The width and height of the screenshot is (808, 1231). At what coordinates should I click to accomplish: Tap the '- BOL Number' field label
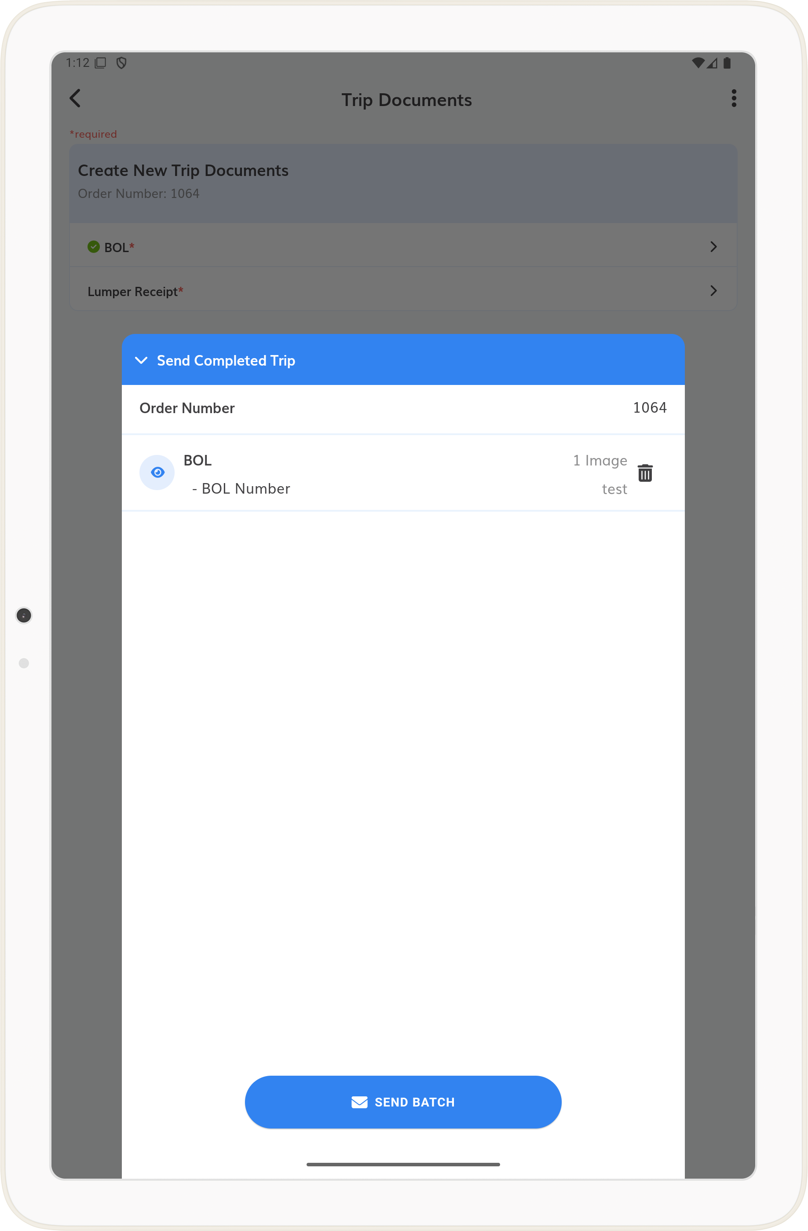[241, 489]
